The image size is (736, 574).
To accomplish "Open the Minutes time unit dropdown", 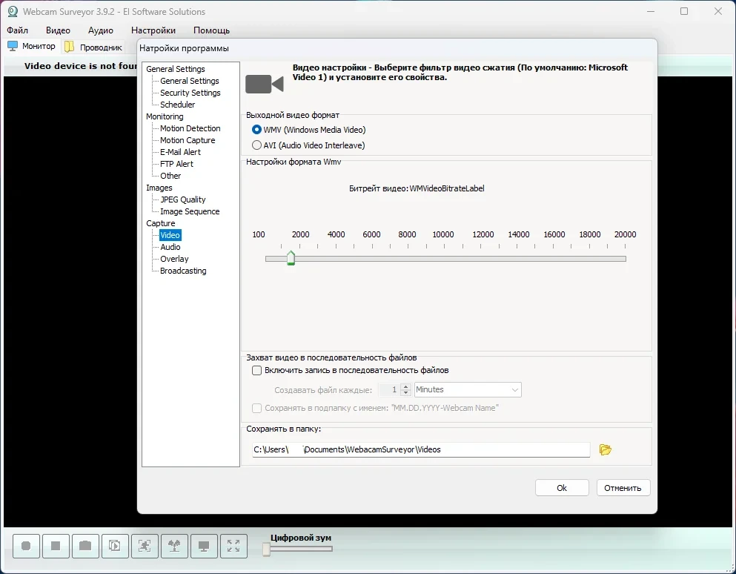I will (468, 389).
